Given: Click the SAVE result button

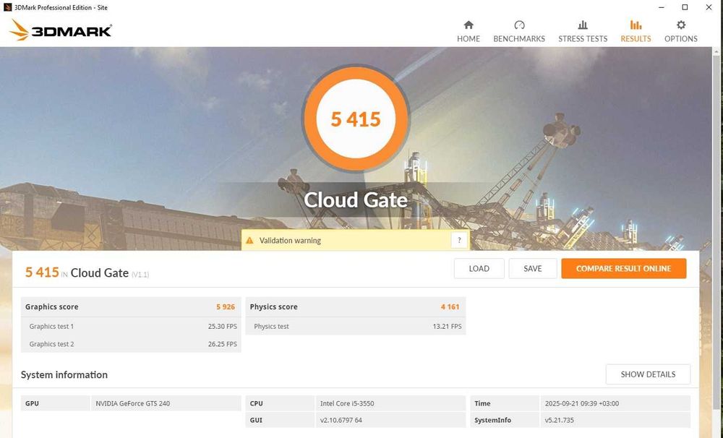Looking at the screenshot, I should tap(533, 269).
